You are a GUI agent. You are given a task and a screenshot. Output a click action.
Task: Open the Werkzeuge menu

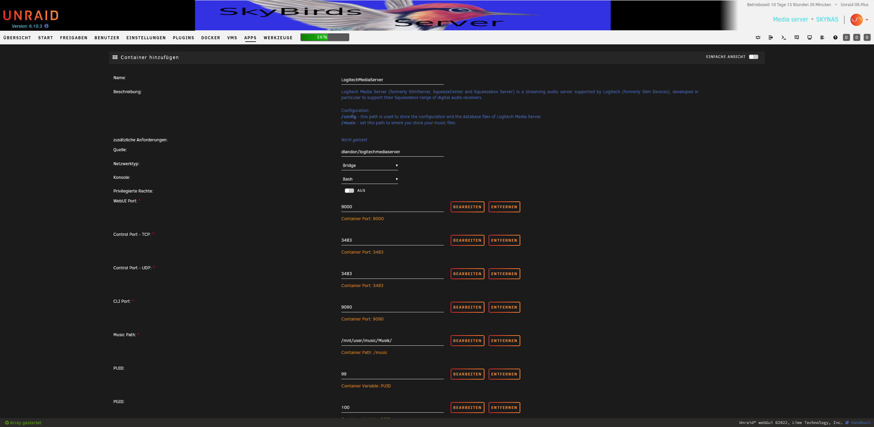[278, 38]
